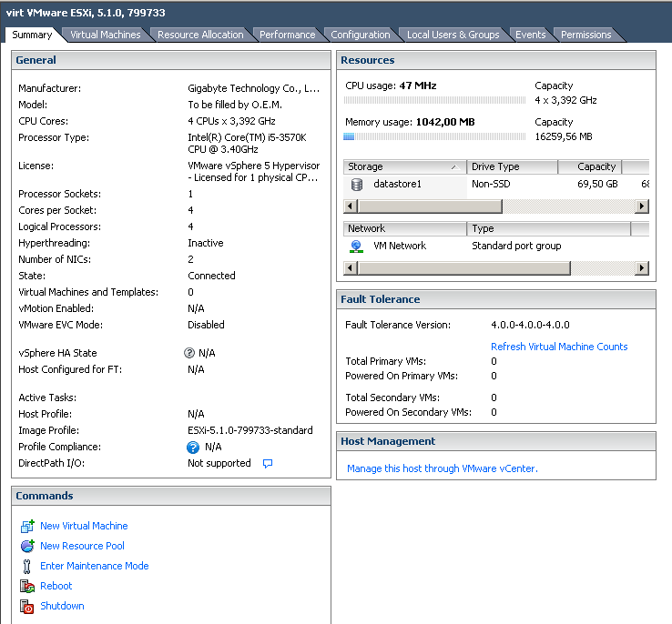Click the New Virtual Machine icon
672x624 pixels.
pos(27,526)
